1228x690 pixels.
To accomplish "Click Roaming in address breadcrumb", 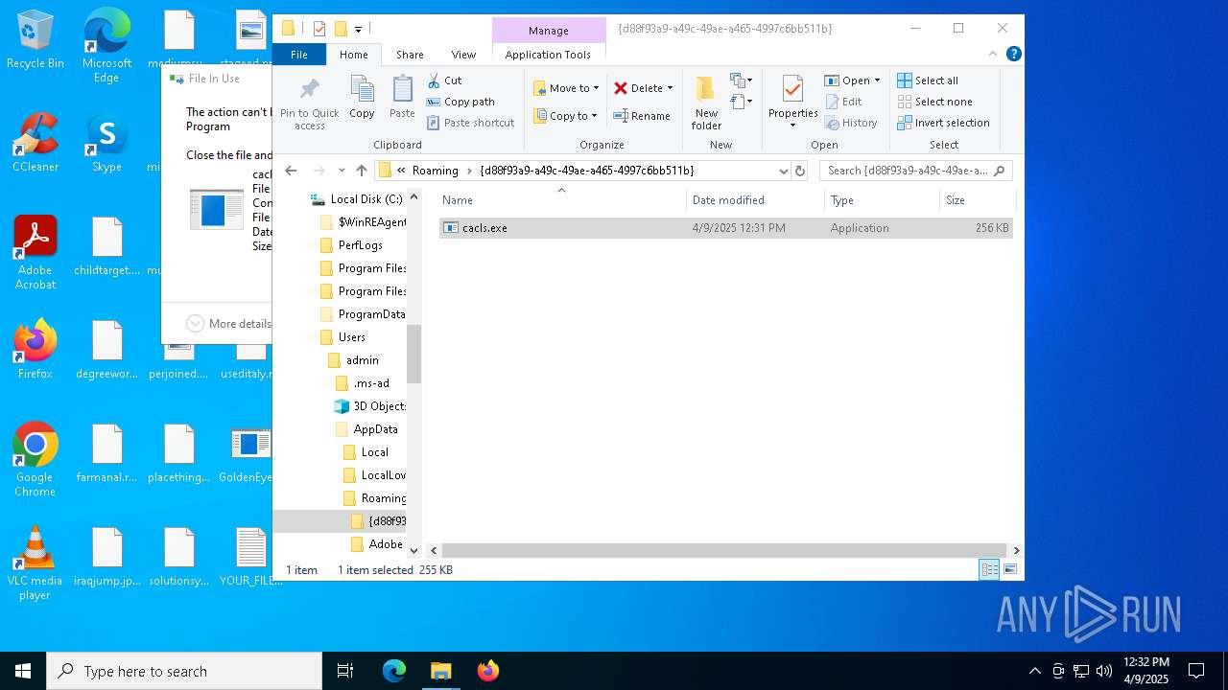I will pyautogui.click(x=436, y=171).
